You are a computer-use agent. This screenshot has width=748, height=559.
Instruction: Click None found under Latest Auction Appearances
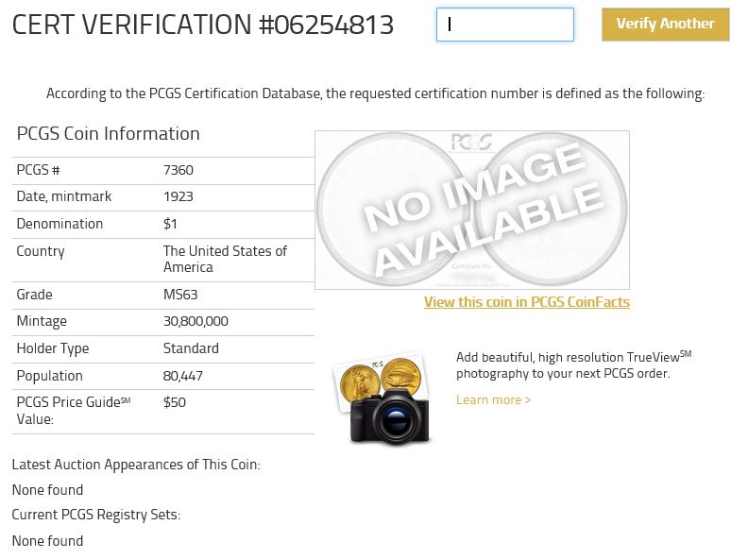coord(47,490)
